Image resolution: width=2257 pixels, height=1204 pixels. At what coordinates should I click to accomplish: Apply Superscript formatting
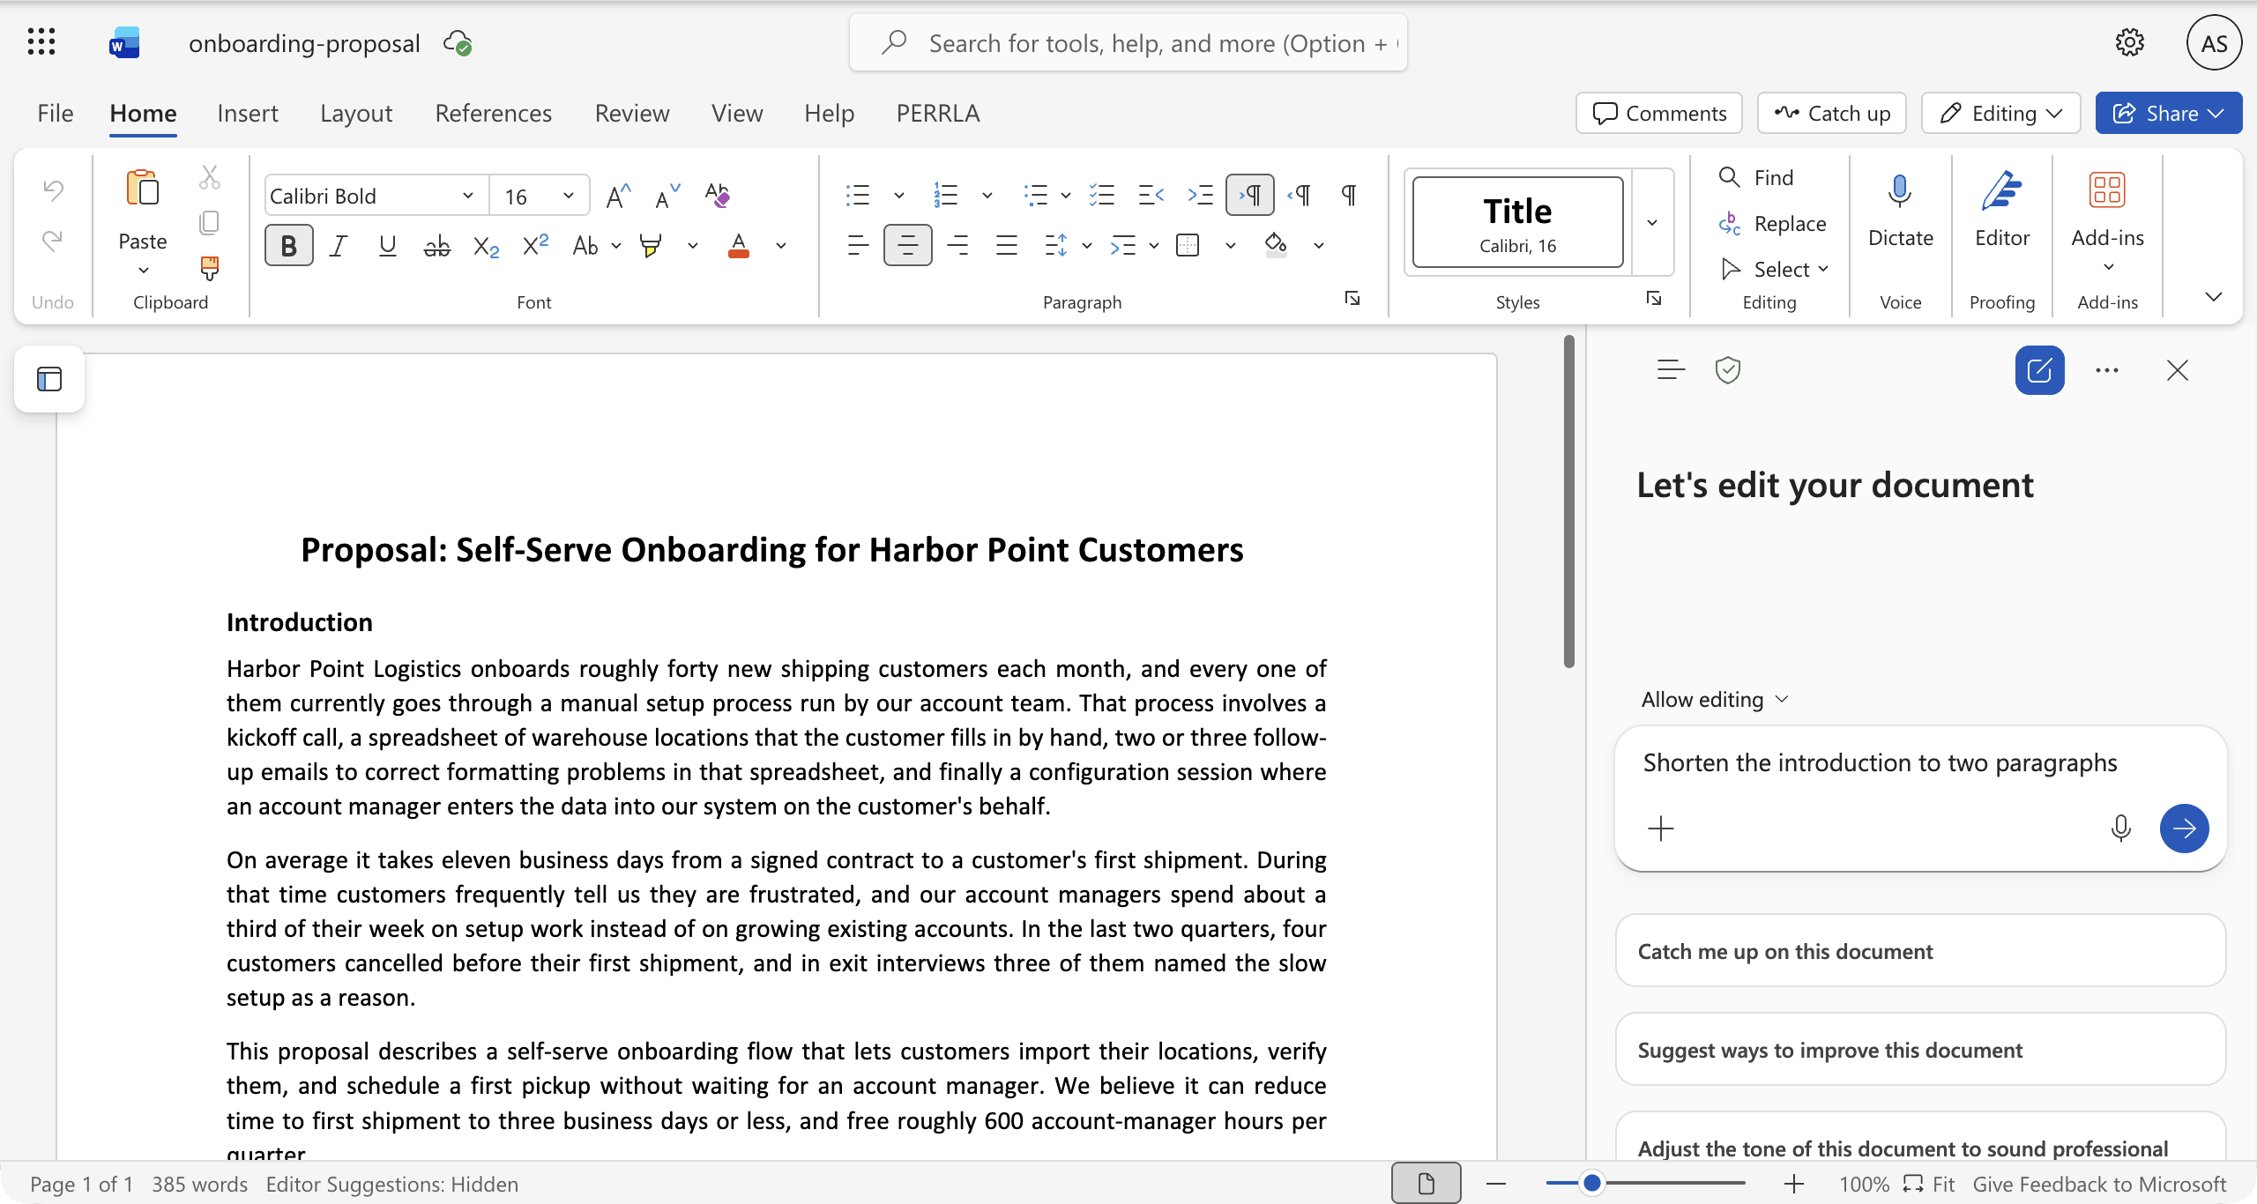click(535, 246)
